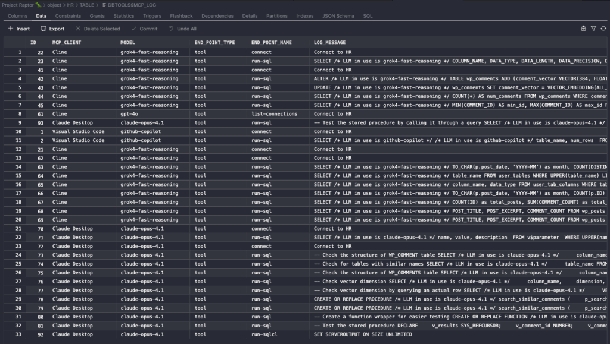Show the SQL tab
610x344 pixels.
point(368,16)
